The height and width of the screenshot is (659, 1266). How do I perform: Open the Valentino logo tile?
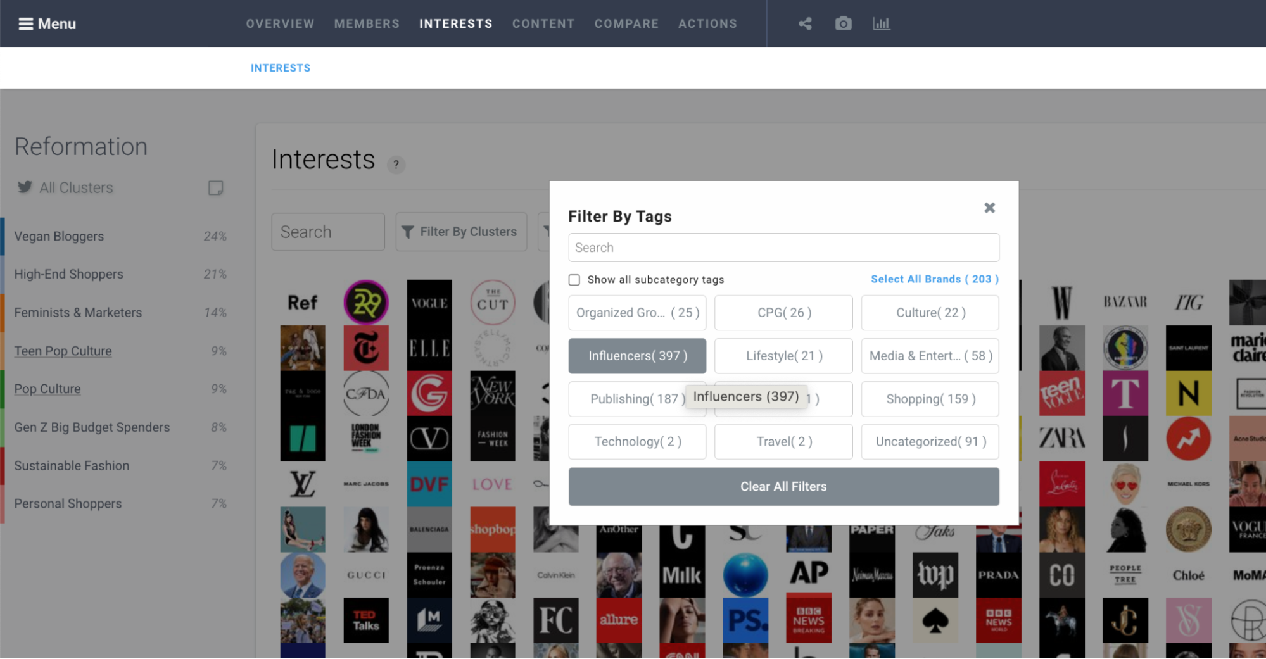tap(429, 438)
